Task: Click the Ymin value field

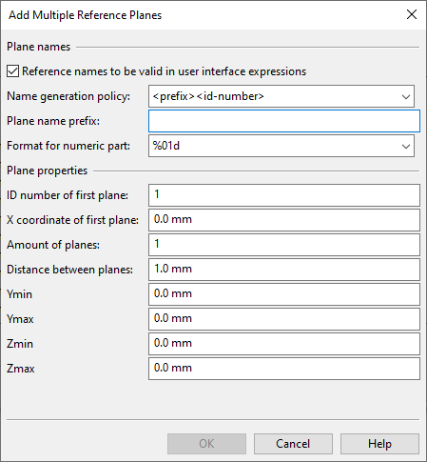Action: (284, 294)
